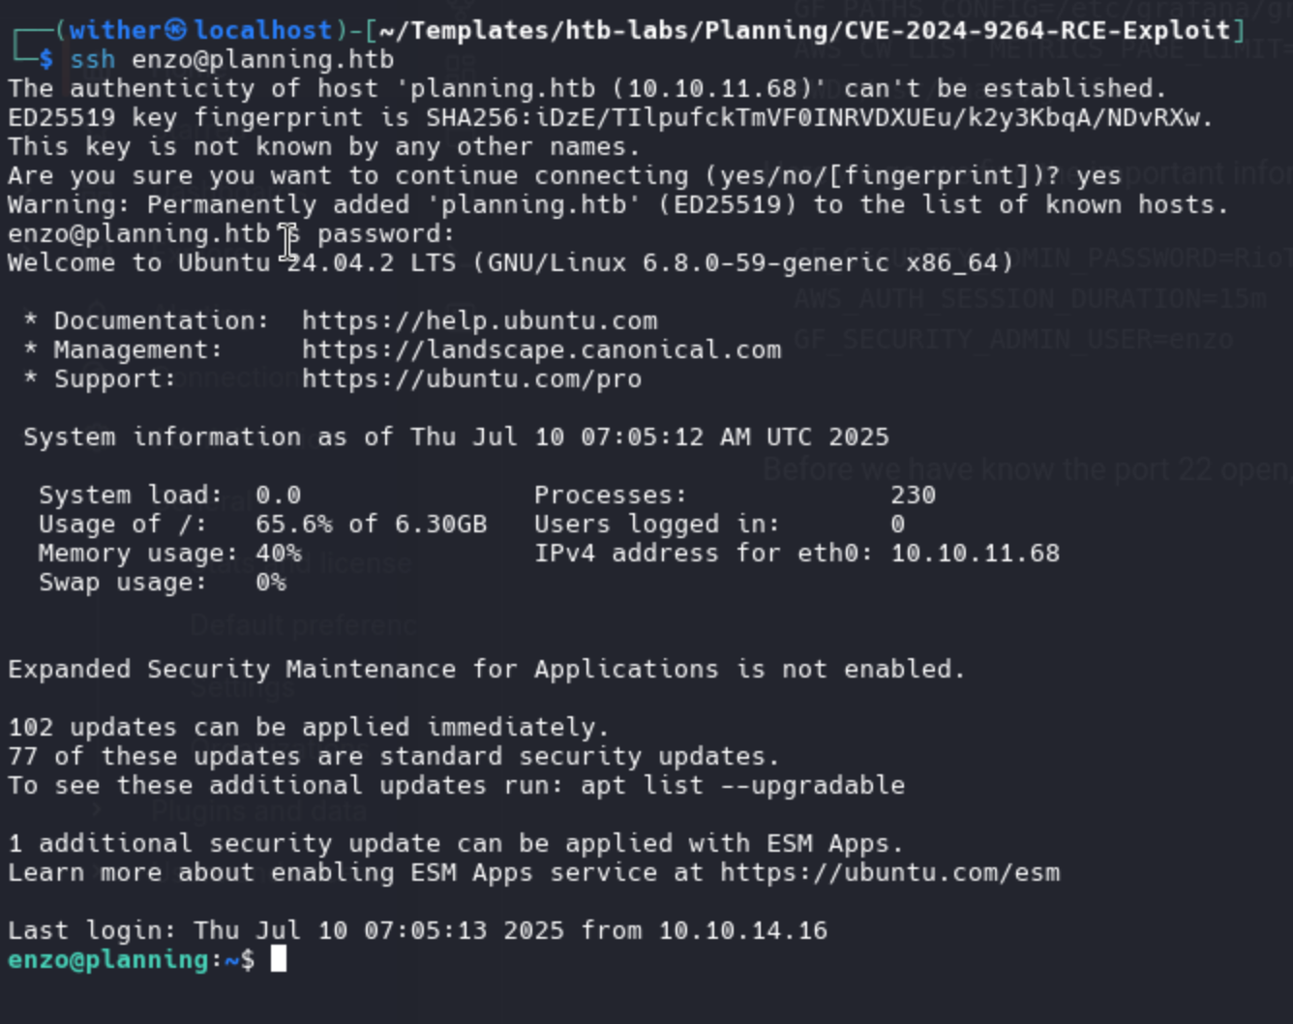Open the ubuntu.com/esm link
This screenshot has width=1293, height=1024.
889,872
